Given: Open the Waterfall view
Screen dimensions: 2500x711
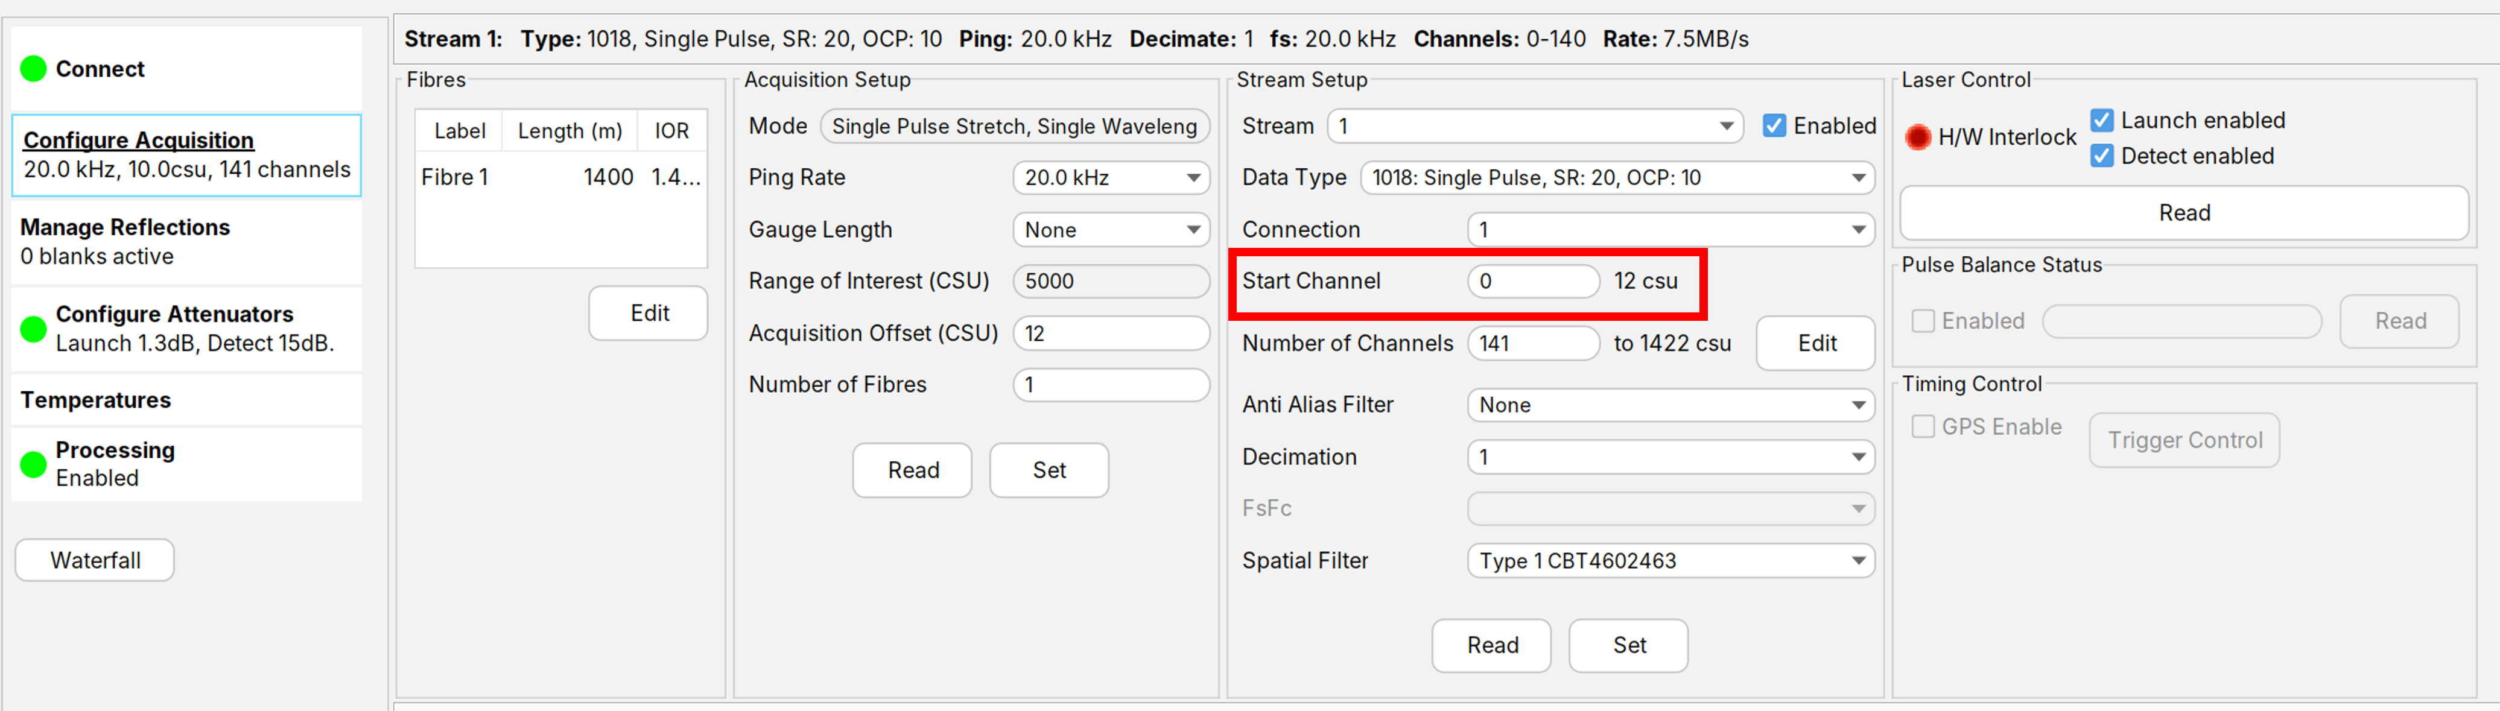Looking at the screenshot, I should pos(94,560).
